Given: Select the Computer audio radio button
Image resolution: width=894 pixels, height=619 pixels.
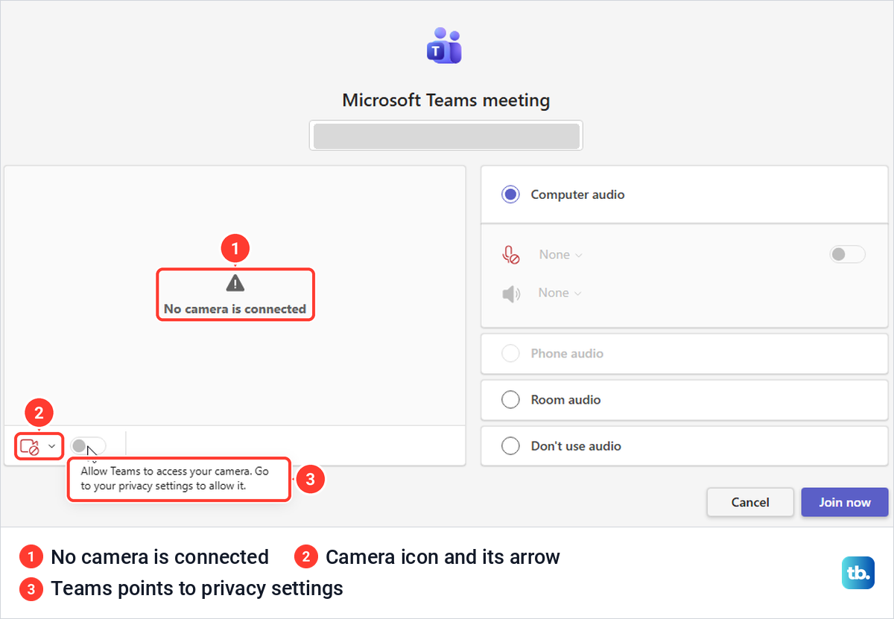Looking at the screenshot, I should (510, 194).
